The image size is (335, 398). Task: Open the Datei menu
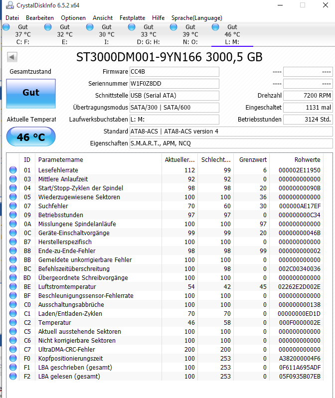point(12,18)
